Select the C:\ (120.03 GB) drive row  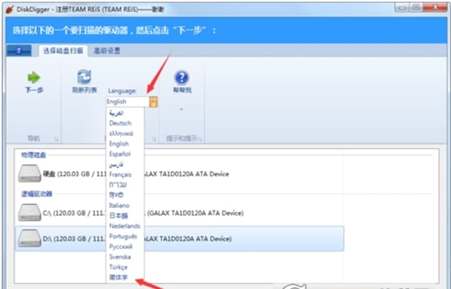click(143, 213)
